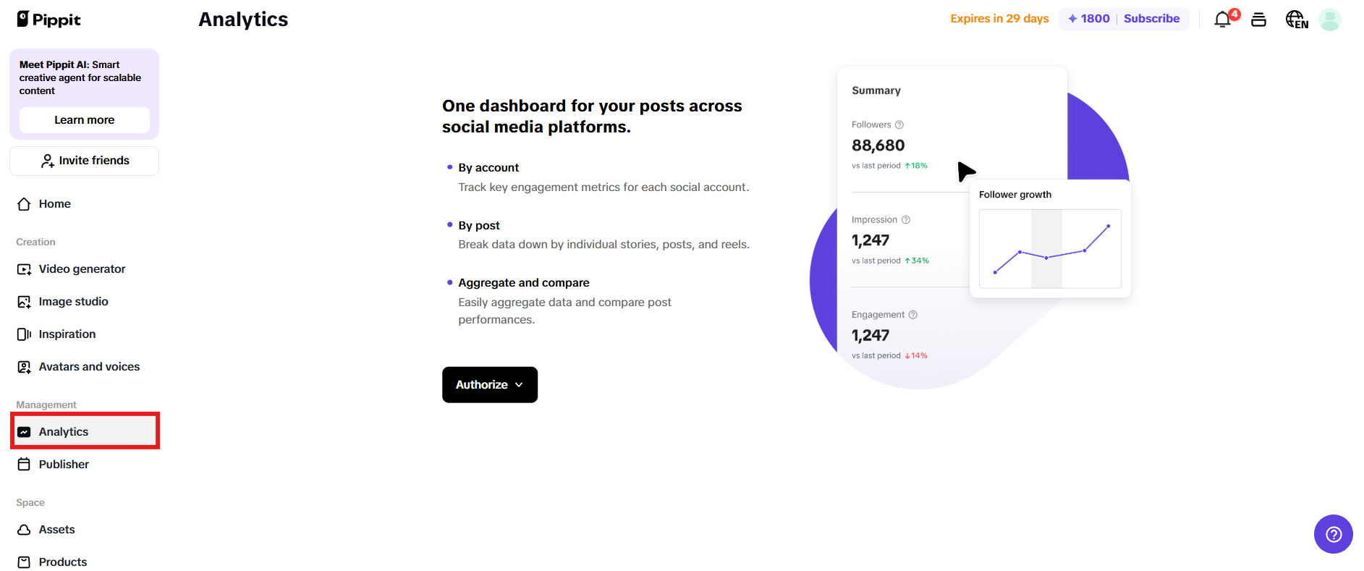1364x571 pixels.
Task: Open the profile avatar menu
Action: tap(1330, 20)
